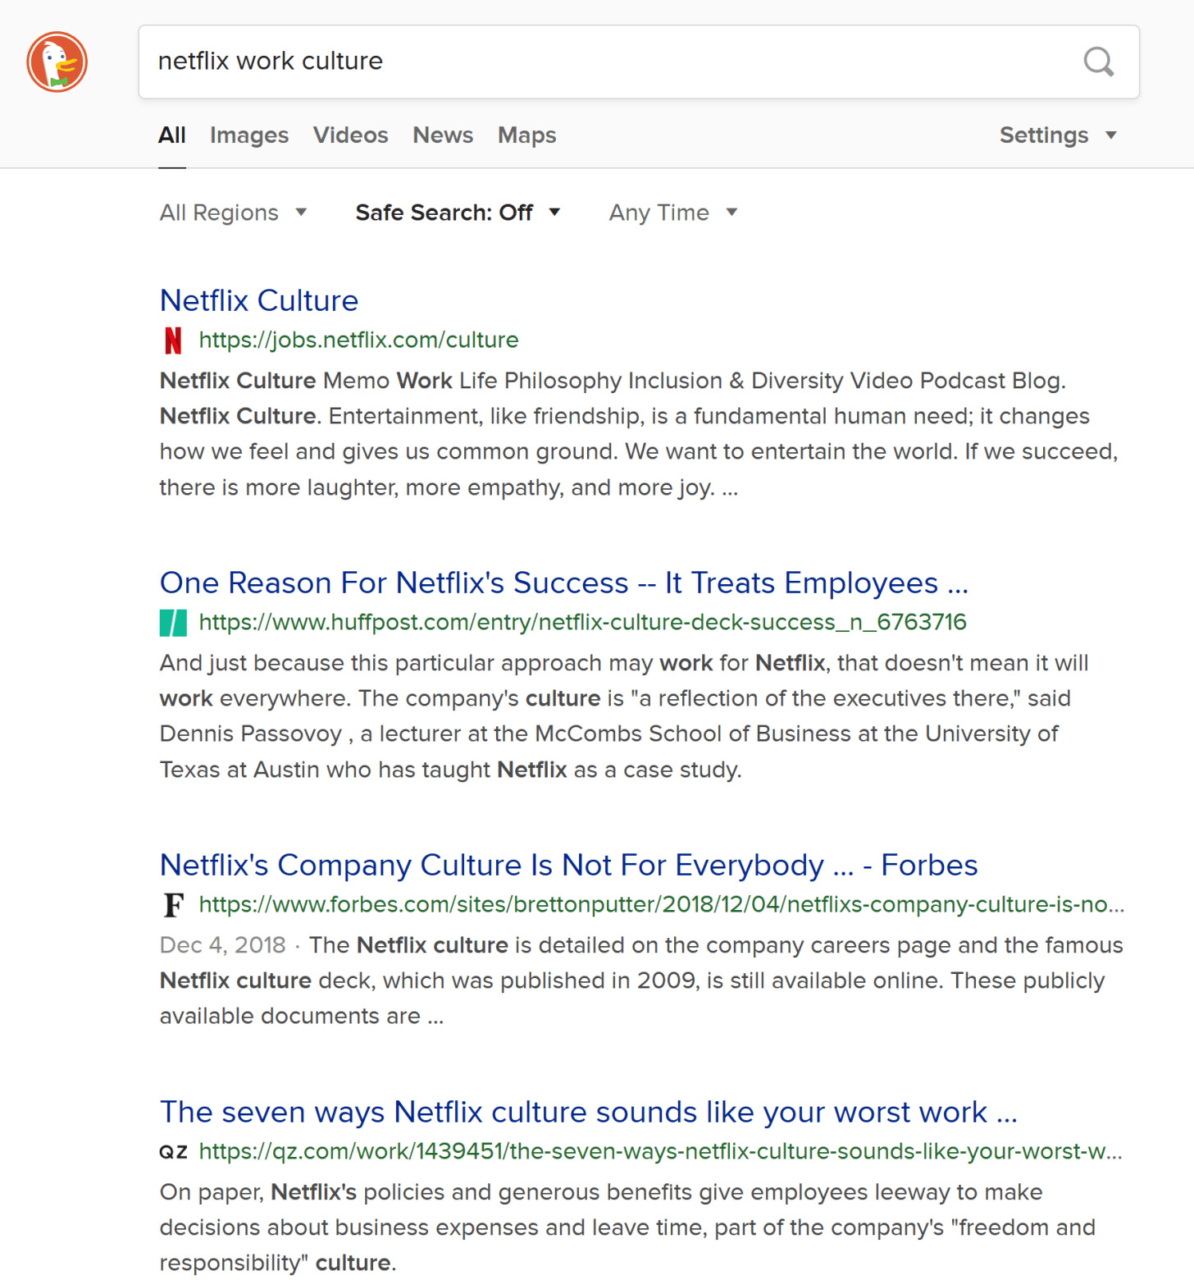
Task: Open the HuffPost Netflix success article
Action: 563,583
